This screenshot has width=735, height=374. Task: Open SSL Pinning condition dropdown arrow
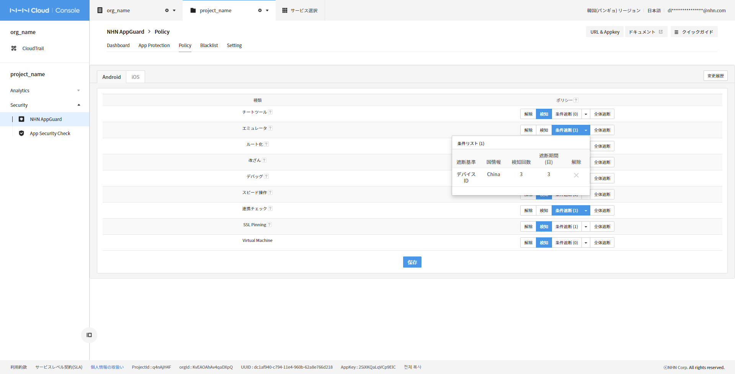(586, 227)
